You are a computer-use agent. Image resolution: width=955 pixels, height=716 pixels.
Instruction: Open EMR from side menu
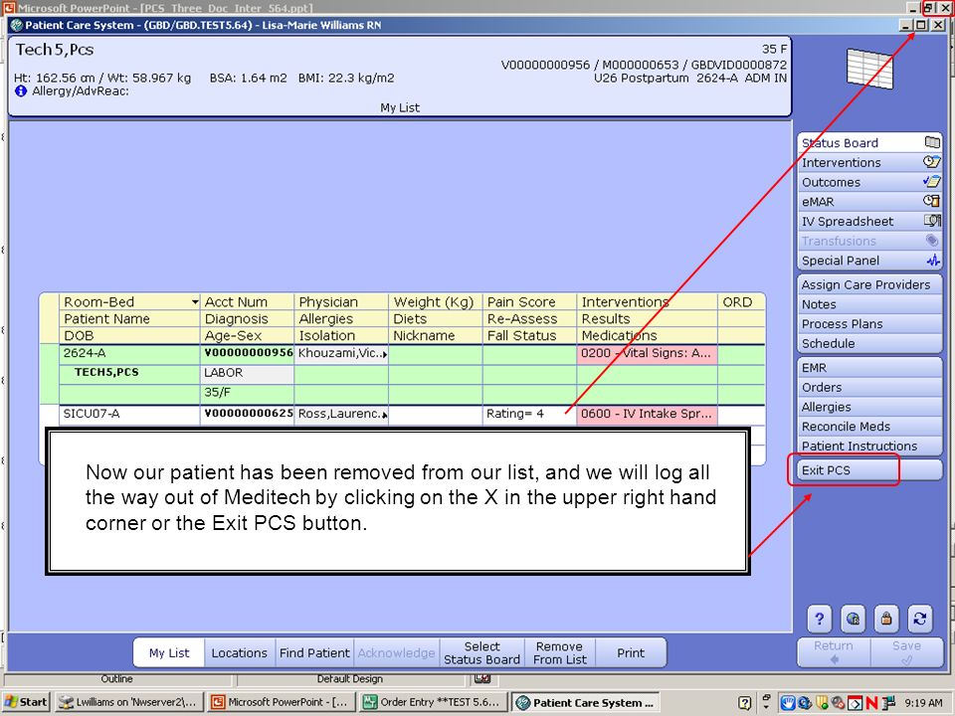pos(869,368)
